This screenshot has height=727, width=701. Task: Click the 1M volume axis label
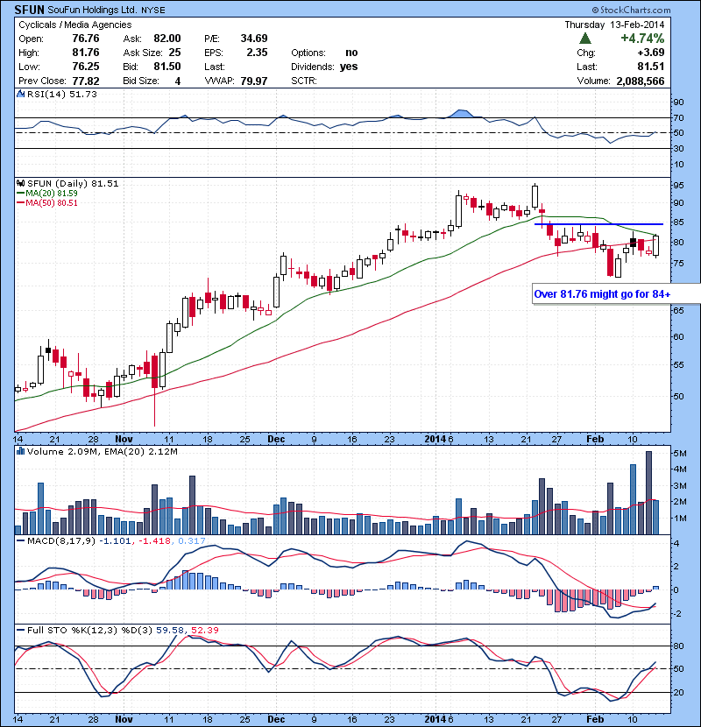point(680,519)
